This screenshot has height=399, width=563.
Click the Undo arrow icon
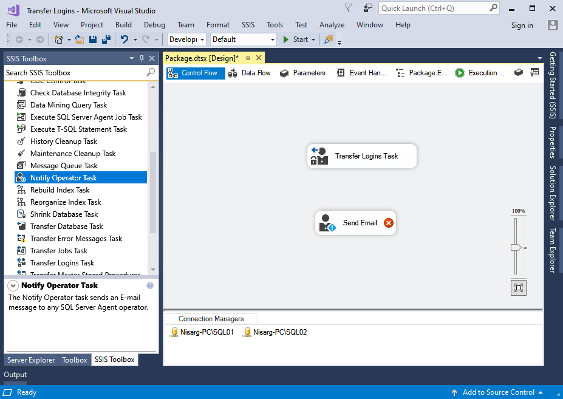click(x=125, y=39)
